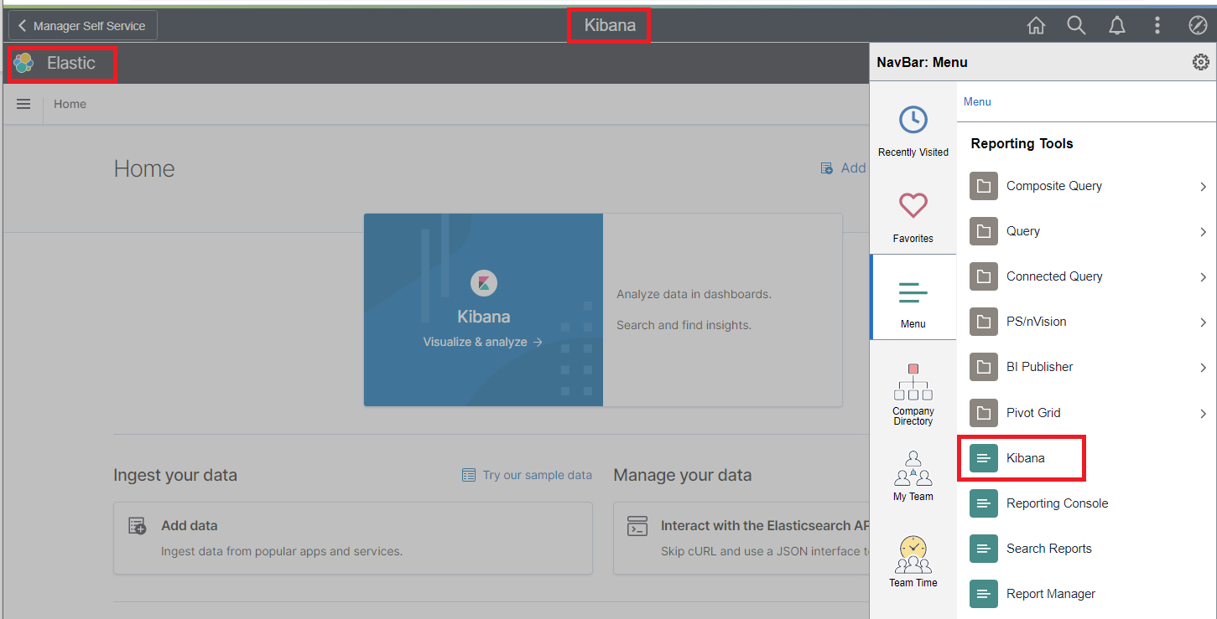Click the PS/nVision folder icon
The width and height of the screenshot is (1217, 619).
(x=984, y=322)
